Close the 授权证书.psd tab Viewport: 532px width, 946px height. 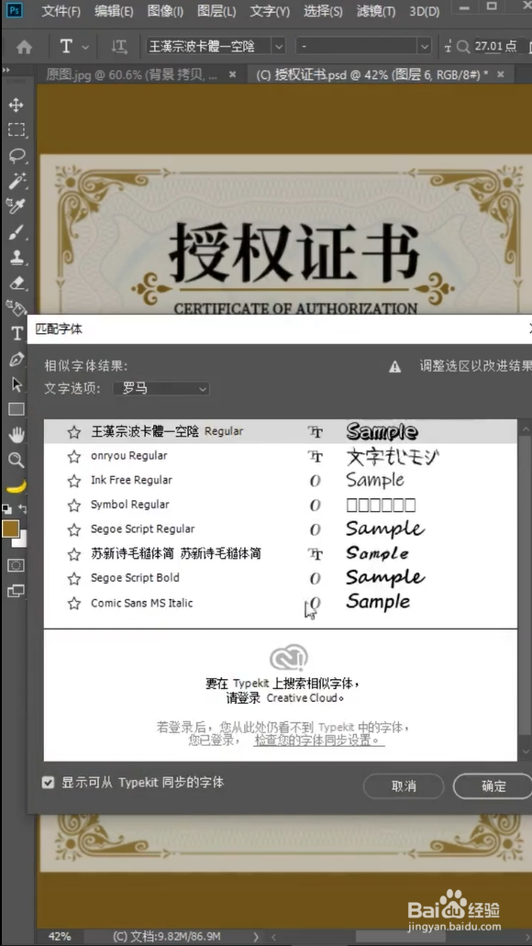click(x=500, y=75)
